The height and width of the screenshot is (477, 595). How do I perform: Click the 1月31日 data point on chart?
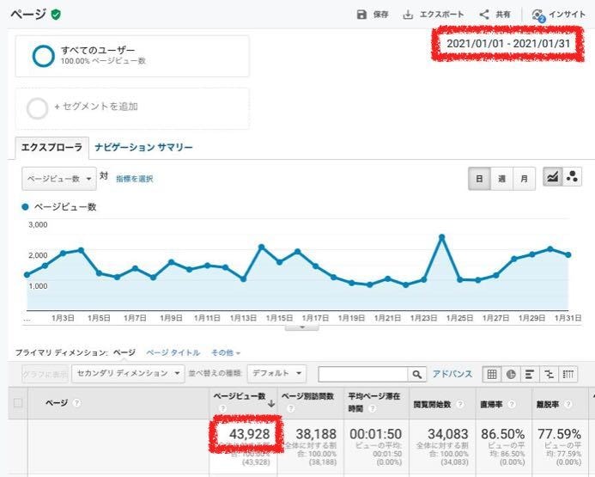coord(568,255)
